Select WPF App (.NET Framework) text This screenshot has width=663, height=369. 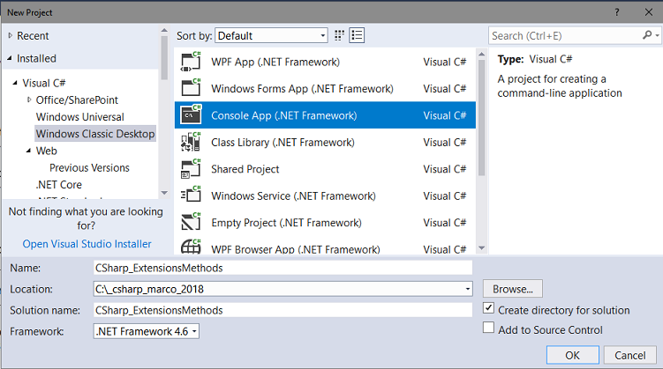[x=275, y=62]
